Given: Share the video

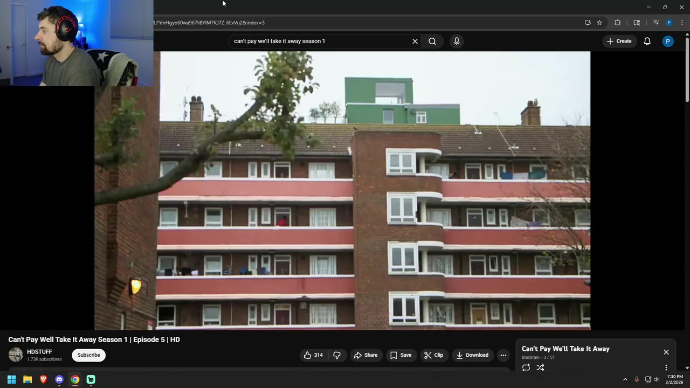Looking at the screenshot, I should [365, 355].
